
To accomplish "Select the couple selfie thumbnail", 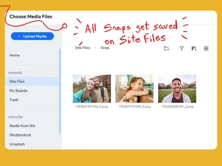I will tap(92, 89).
